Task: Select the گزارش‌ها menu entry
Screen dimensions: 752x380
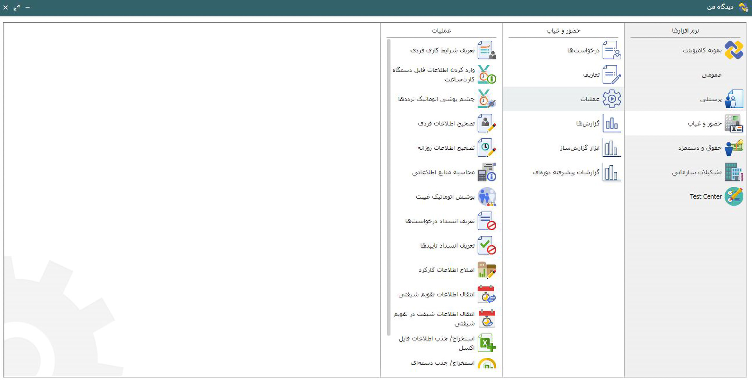Action: pyautogui.click(x=587, y=123)
